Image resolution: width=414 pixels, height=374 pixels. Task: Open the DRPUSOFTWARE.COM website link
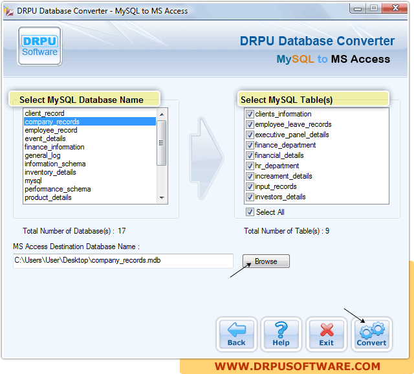point(297,366)
